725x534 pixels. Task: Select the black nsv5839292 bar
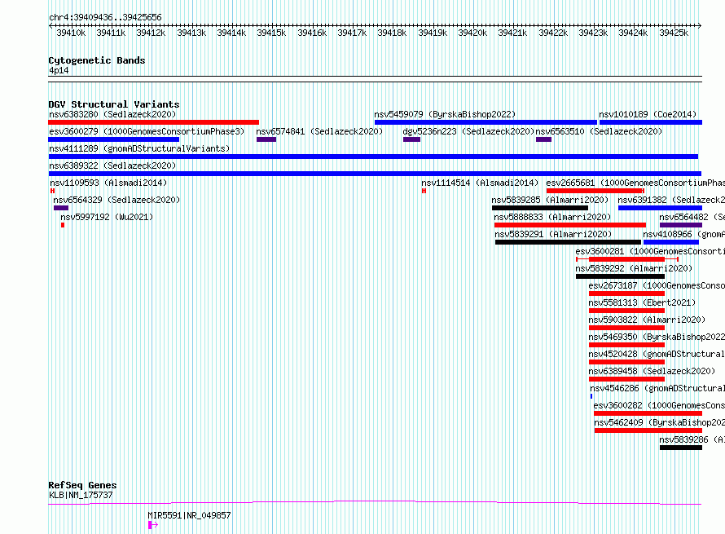tap(621, 276)
